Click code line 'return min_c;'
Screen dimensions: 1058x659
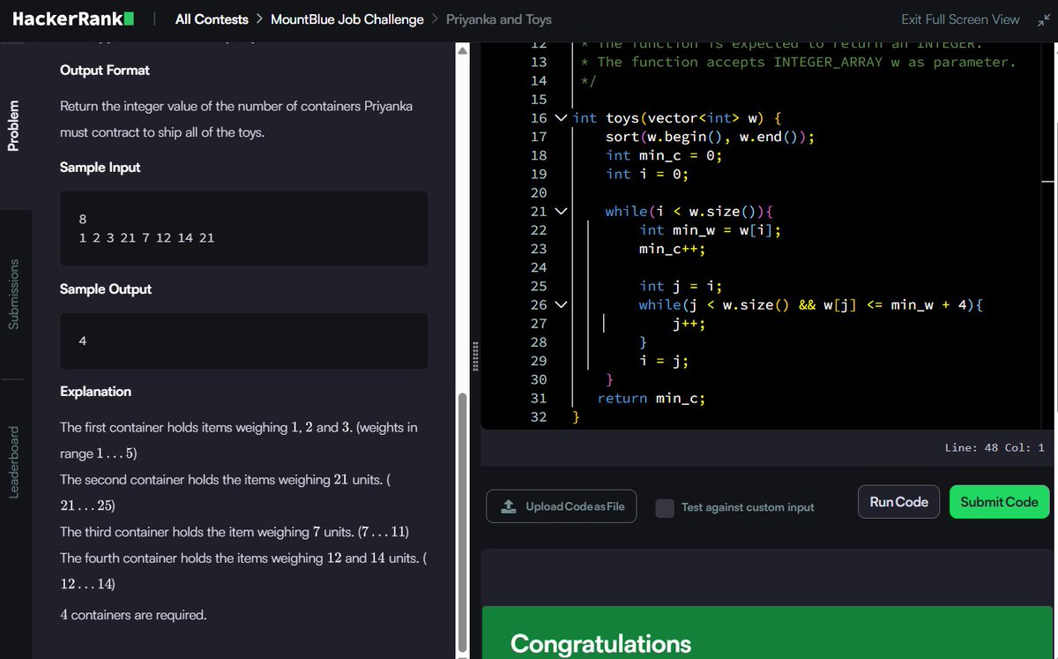click(652, 399)
